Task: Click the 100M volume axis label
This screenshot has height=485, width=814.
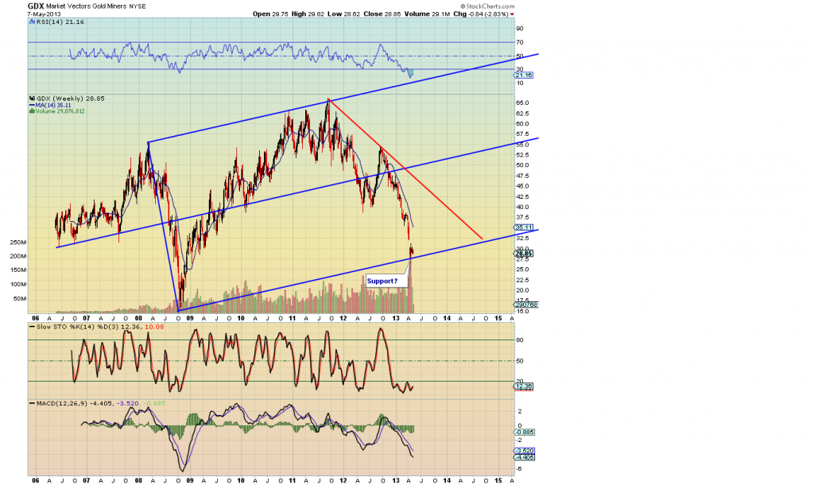Action: pyautogui.click(x=17, y=285)
